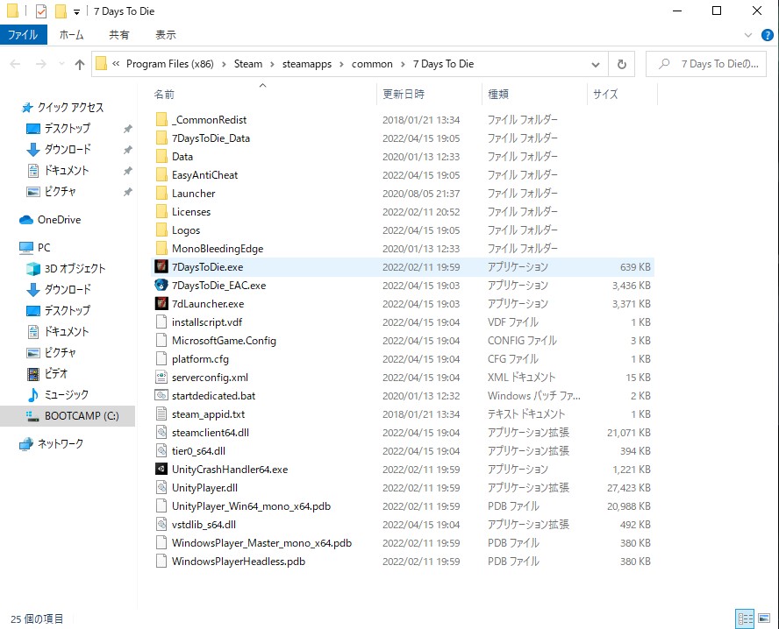Refresh the current folder view
The height and width of the screenshot is (629, 779).
point(622,64)
